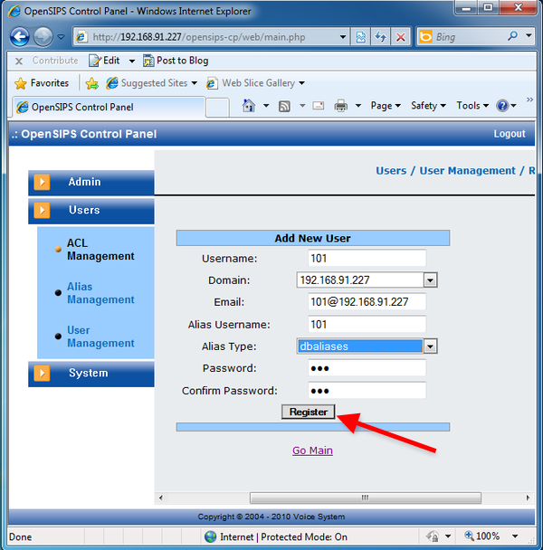Refresh the page with the Refresh icon

click(x=380, y=37)
